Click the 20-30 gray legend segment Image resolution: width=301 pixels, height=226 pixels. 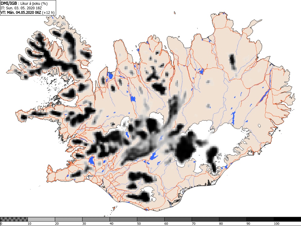tap(69, 219)
